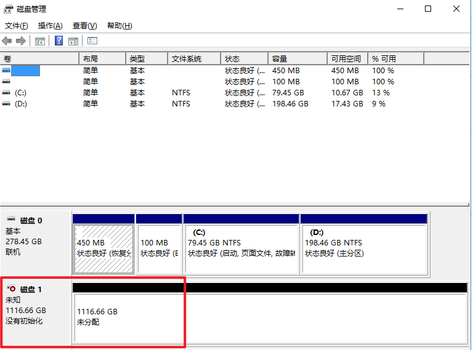
Task: Open the 帮助(H) menu
Action: (x=119, y=26)
